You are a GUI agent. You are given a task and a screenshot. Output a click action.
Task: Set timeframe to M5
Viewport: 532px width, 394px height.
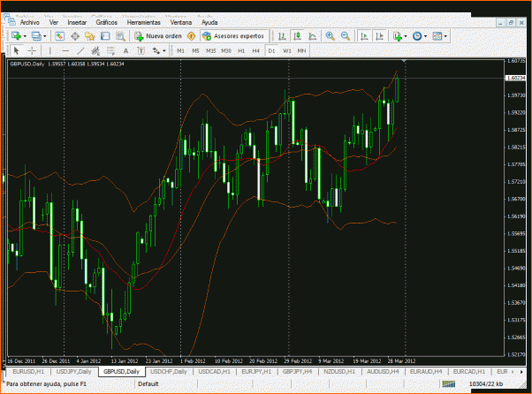[x=195, y=51]
